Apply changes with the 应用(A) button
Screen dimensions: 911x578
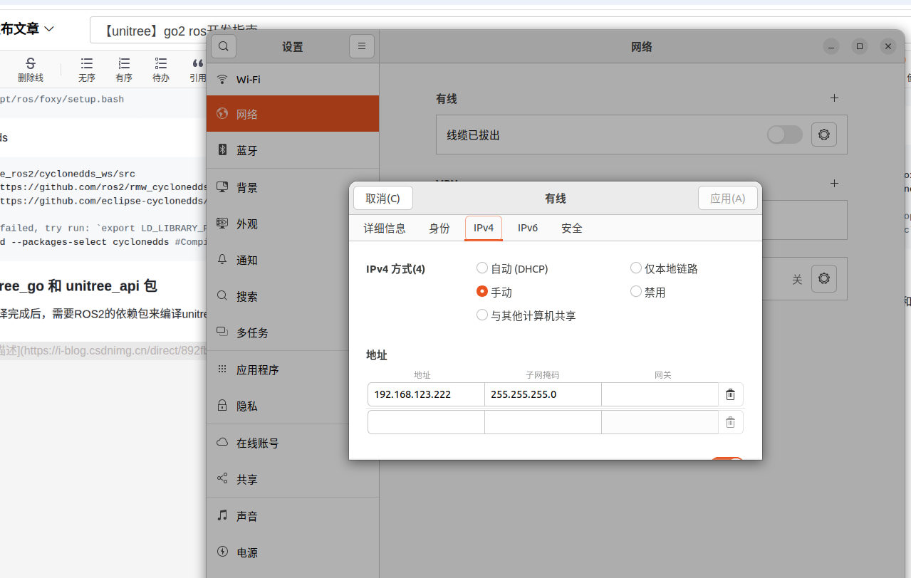click(727, 198)
